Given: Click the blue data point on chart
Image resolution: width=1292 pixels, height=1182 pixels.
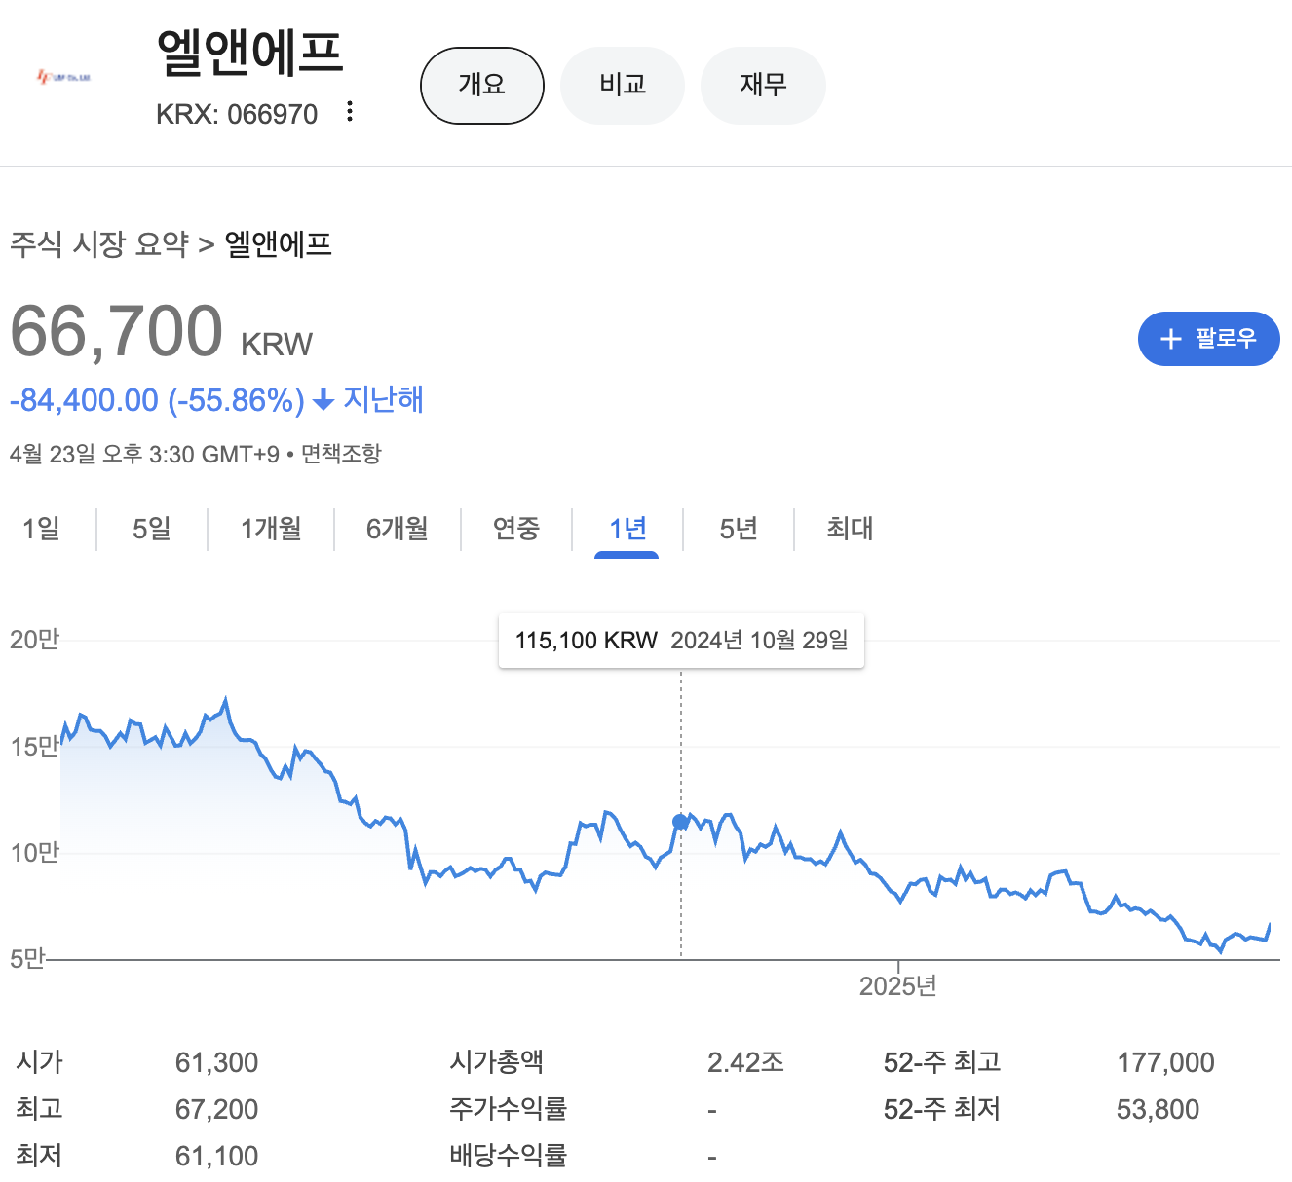Looking at the screenshot, I should tap(680, 822).
